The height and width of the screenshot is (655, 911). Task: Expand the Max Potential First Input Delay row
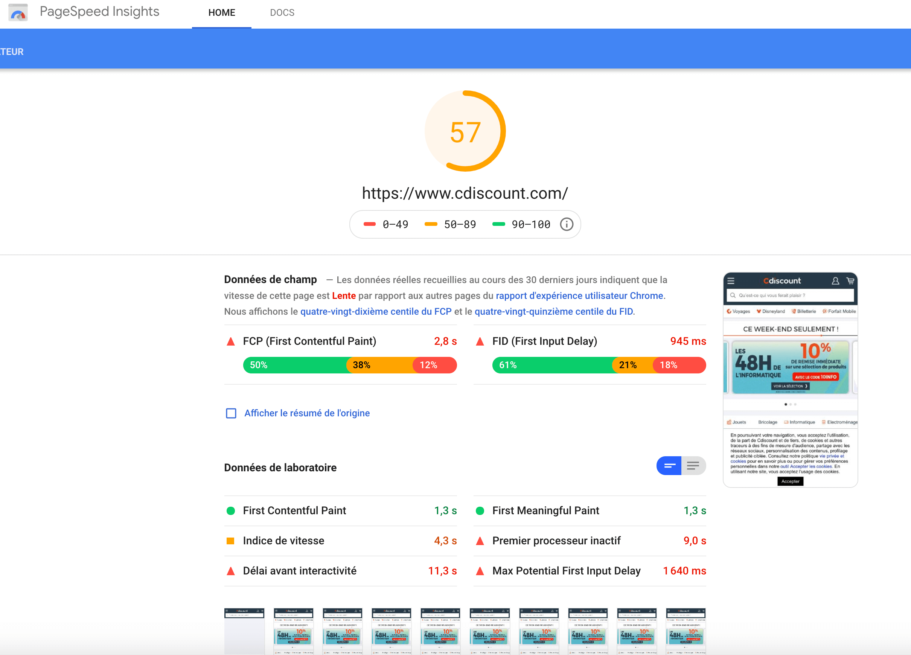tap(566, 571)
